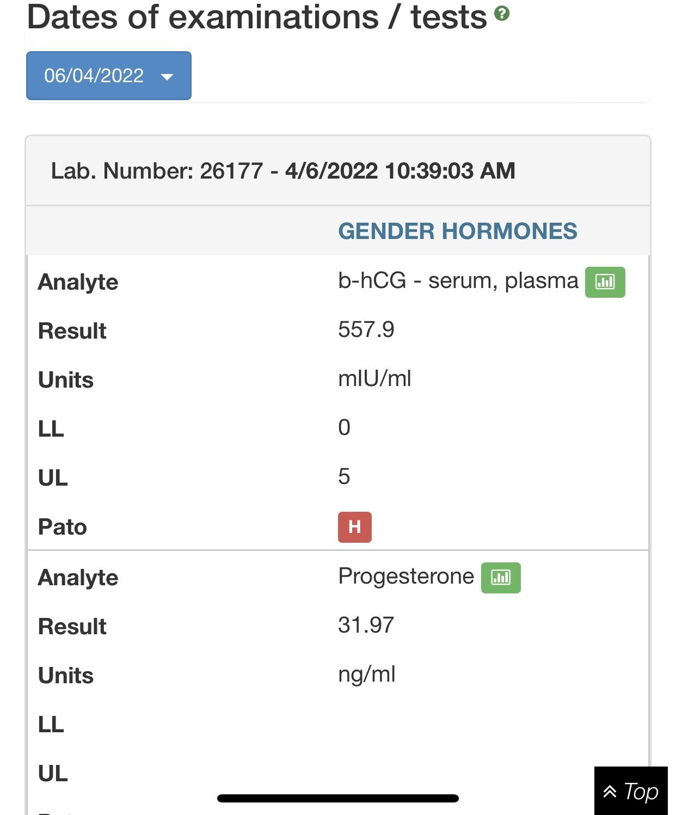Click the Lab. Number 26177 header
676x815 pixels.
click(282, 171)
